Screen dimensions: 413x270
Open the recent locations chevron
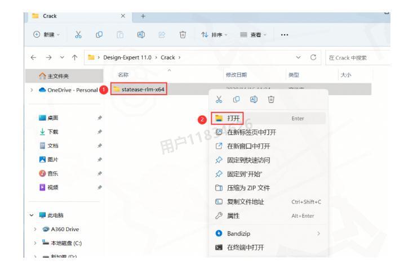62,57
